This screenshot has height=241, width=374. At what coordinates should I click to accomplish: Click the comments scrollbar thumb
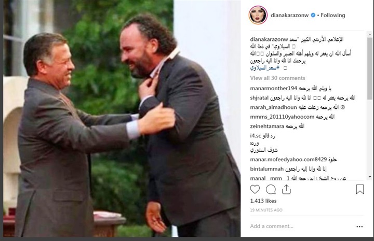click(x=370, y=68)
